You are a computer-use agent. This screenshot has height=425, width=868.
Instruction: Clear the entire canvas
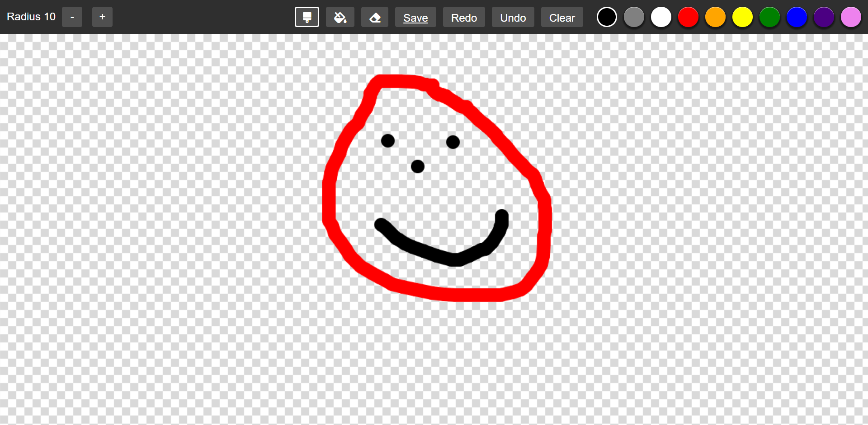pos(561,17)
